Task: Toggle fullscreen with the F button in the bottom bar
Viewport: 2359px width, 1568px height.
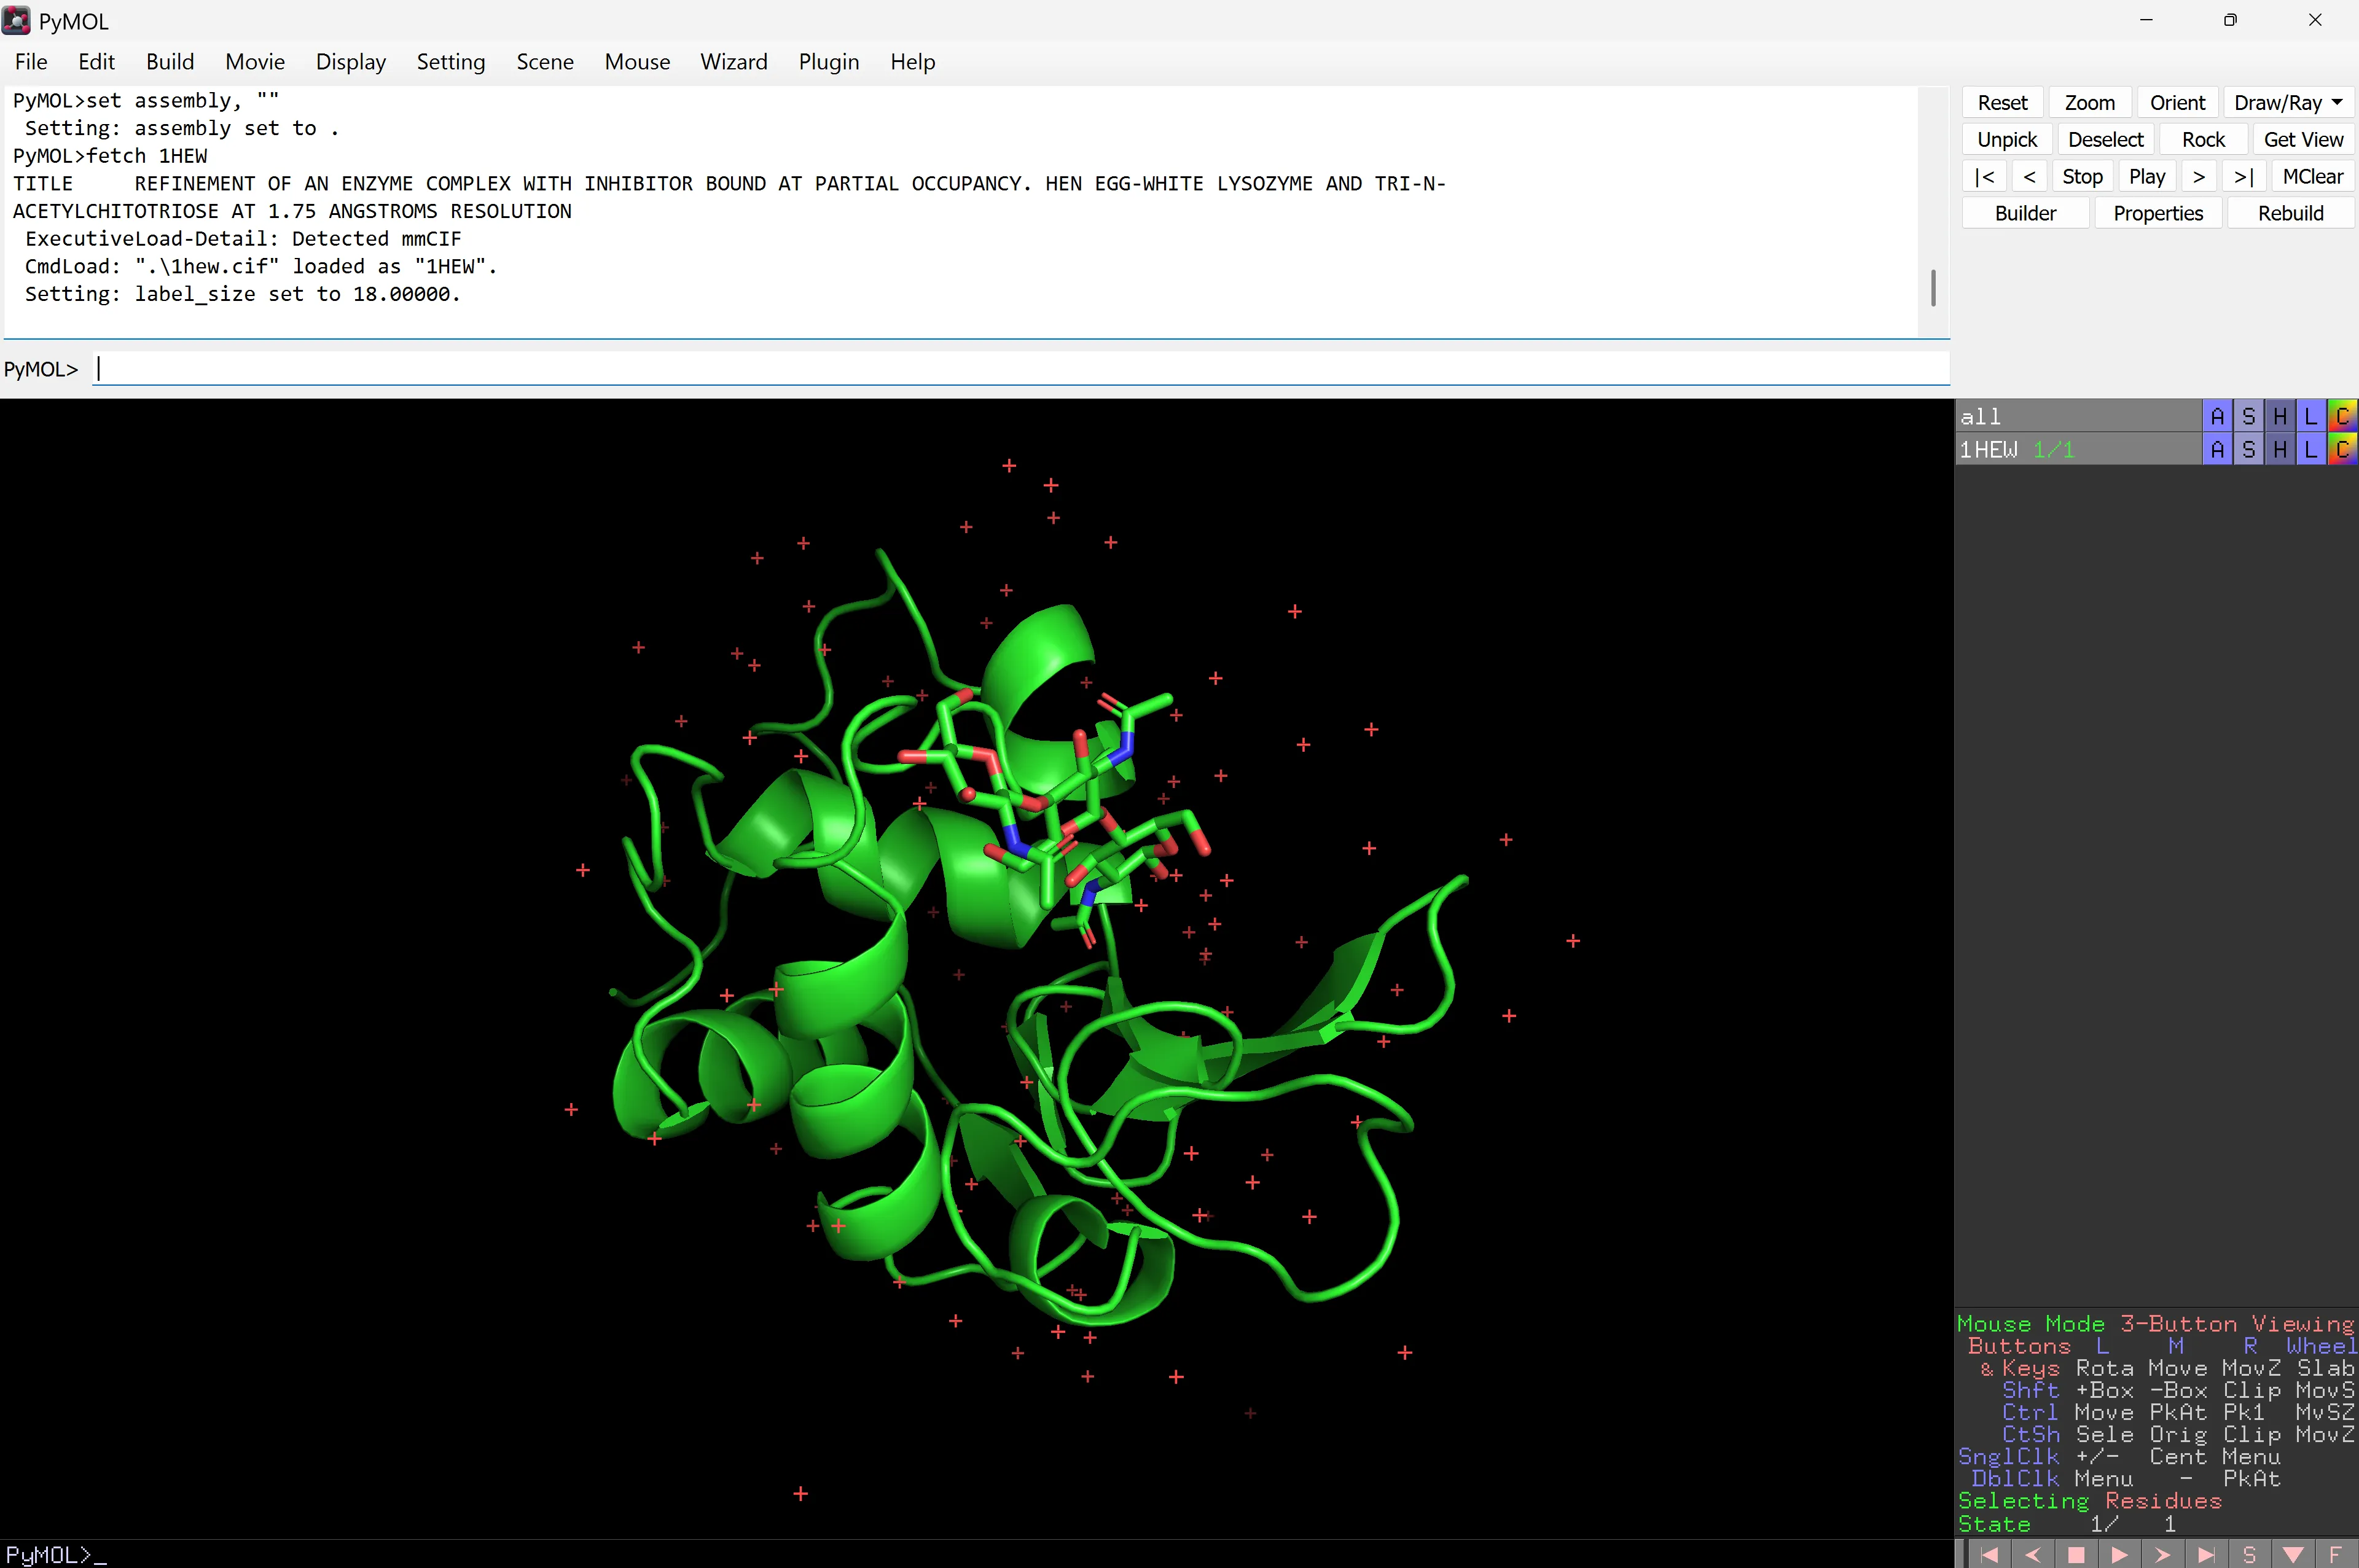Action: tap(2335, 1555)
